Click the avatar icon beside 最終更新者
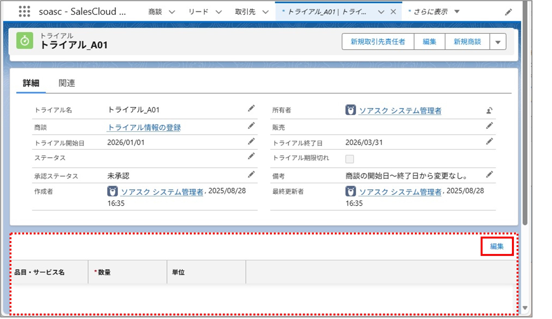Screen dimensions: 552x319 352,191
